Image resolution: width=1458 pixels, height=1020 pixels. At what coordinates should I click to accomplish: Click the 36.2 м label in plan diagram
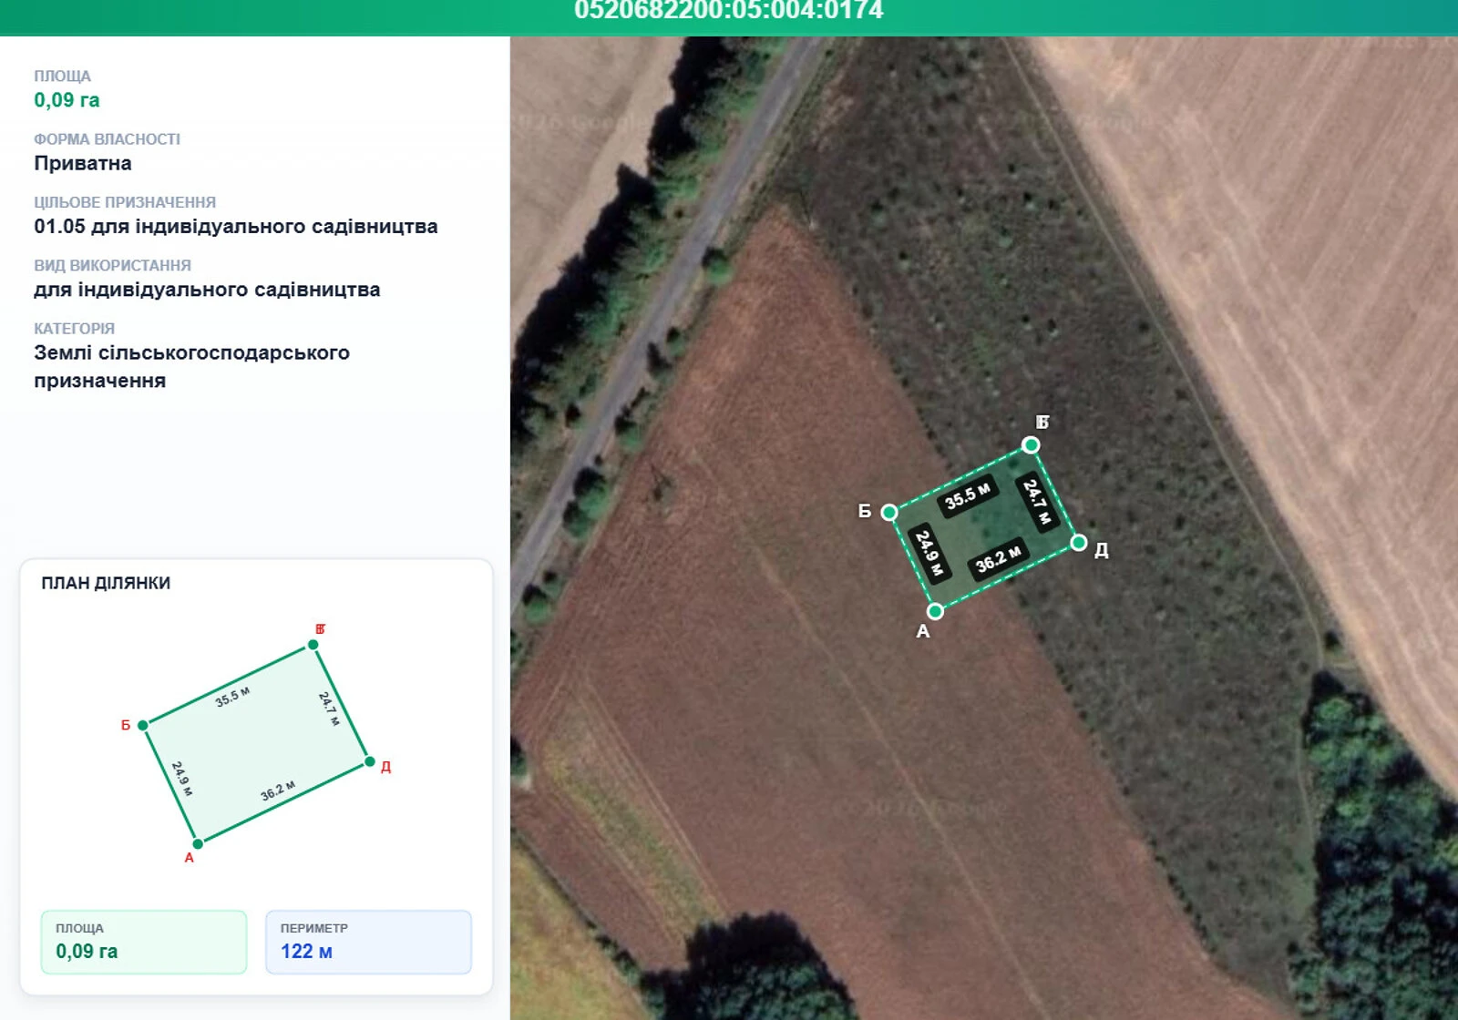278,790
